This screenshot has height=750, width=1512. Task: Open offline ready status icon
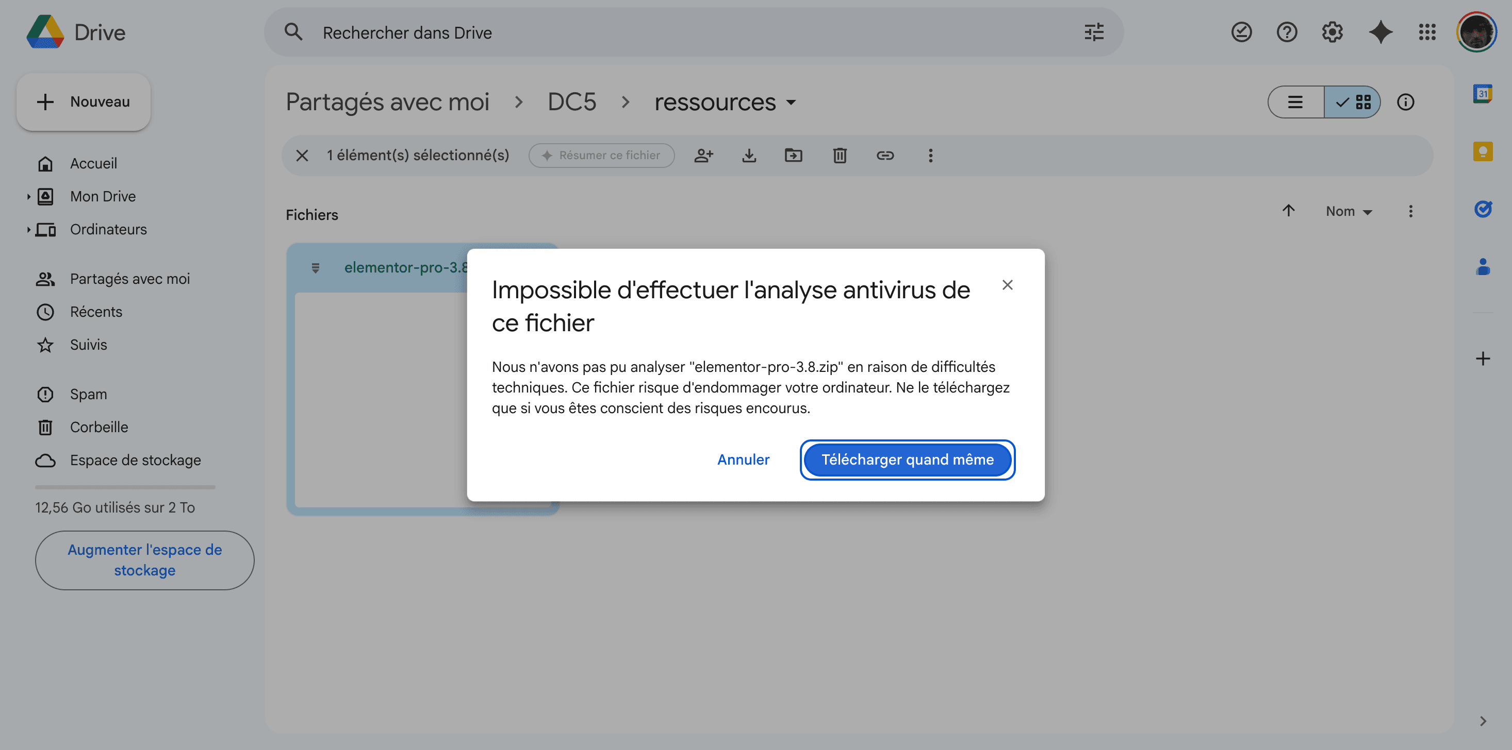click(1241, 32)
